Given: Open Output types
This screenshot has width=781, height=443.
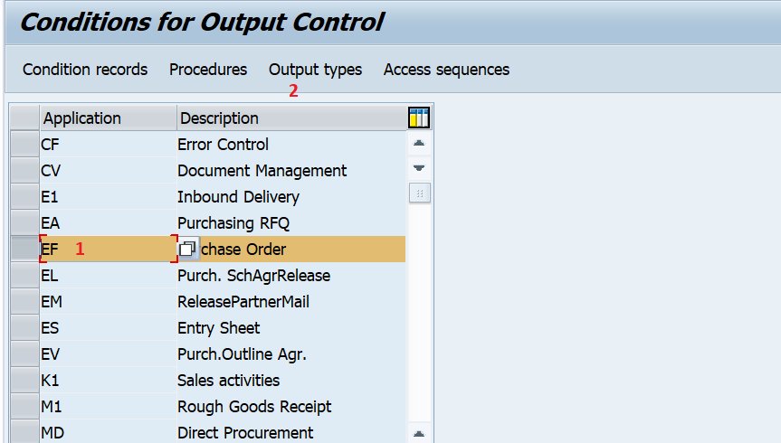Looking at the screenshot, I should point(315,70).
